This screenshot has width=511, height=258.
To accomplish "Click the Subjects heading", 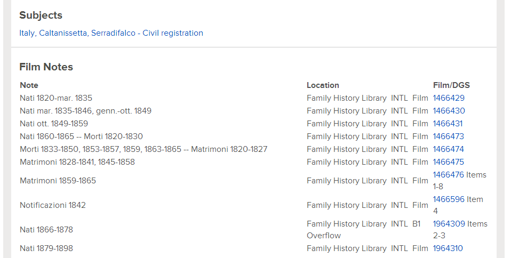I will [x=41, y=15].
